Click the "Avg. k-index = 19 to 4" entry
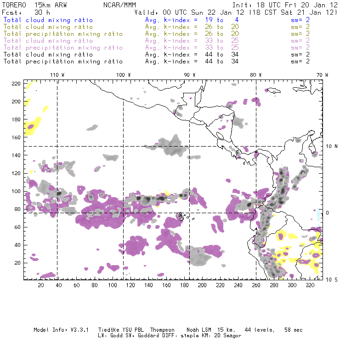Image resolution: width=340 pixels, height=340 pixels. [x=192, y=20]
